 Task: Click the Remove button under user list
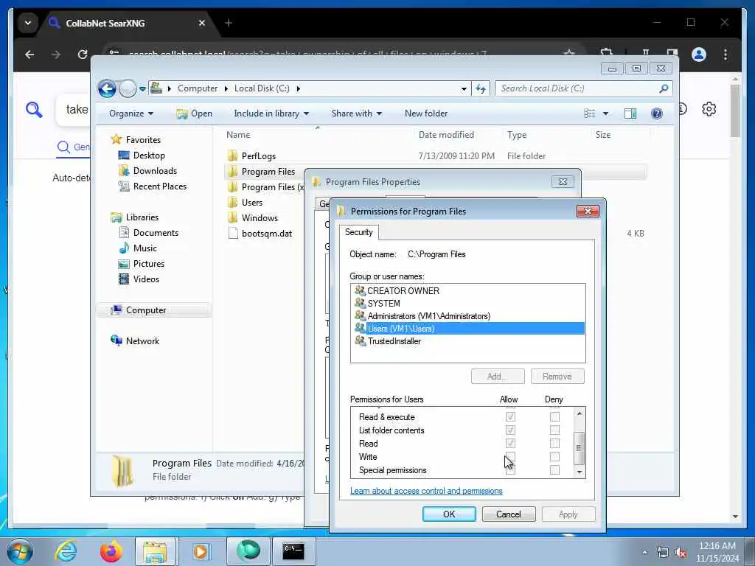point(557,377)
